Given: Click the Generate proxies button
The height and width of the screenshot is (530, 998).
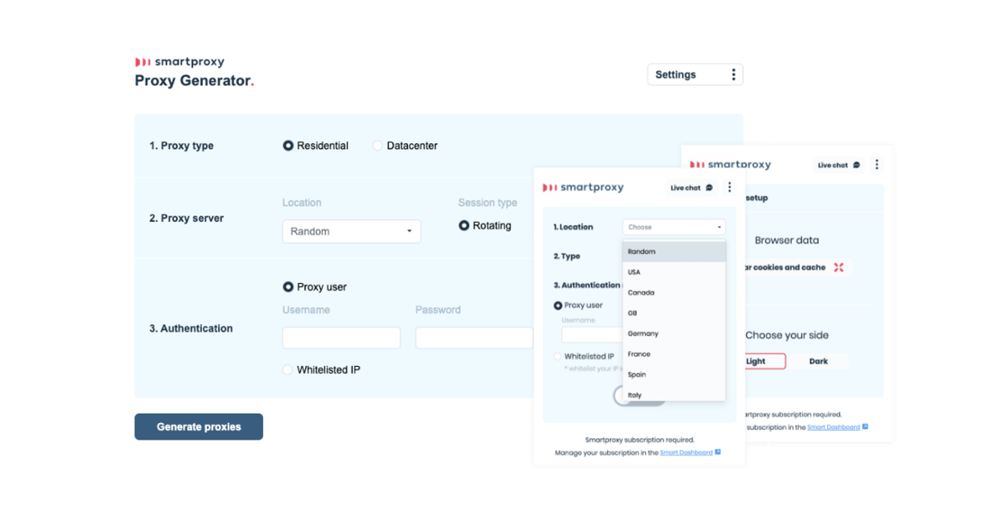Looking at the screenshot, I should point(198,426).
